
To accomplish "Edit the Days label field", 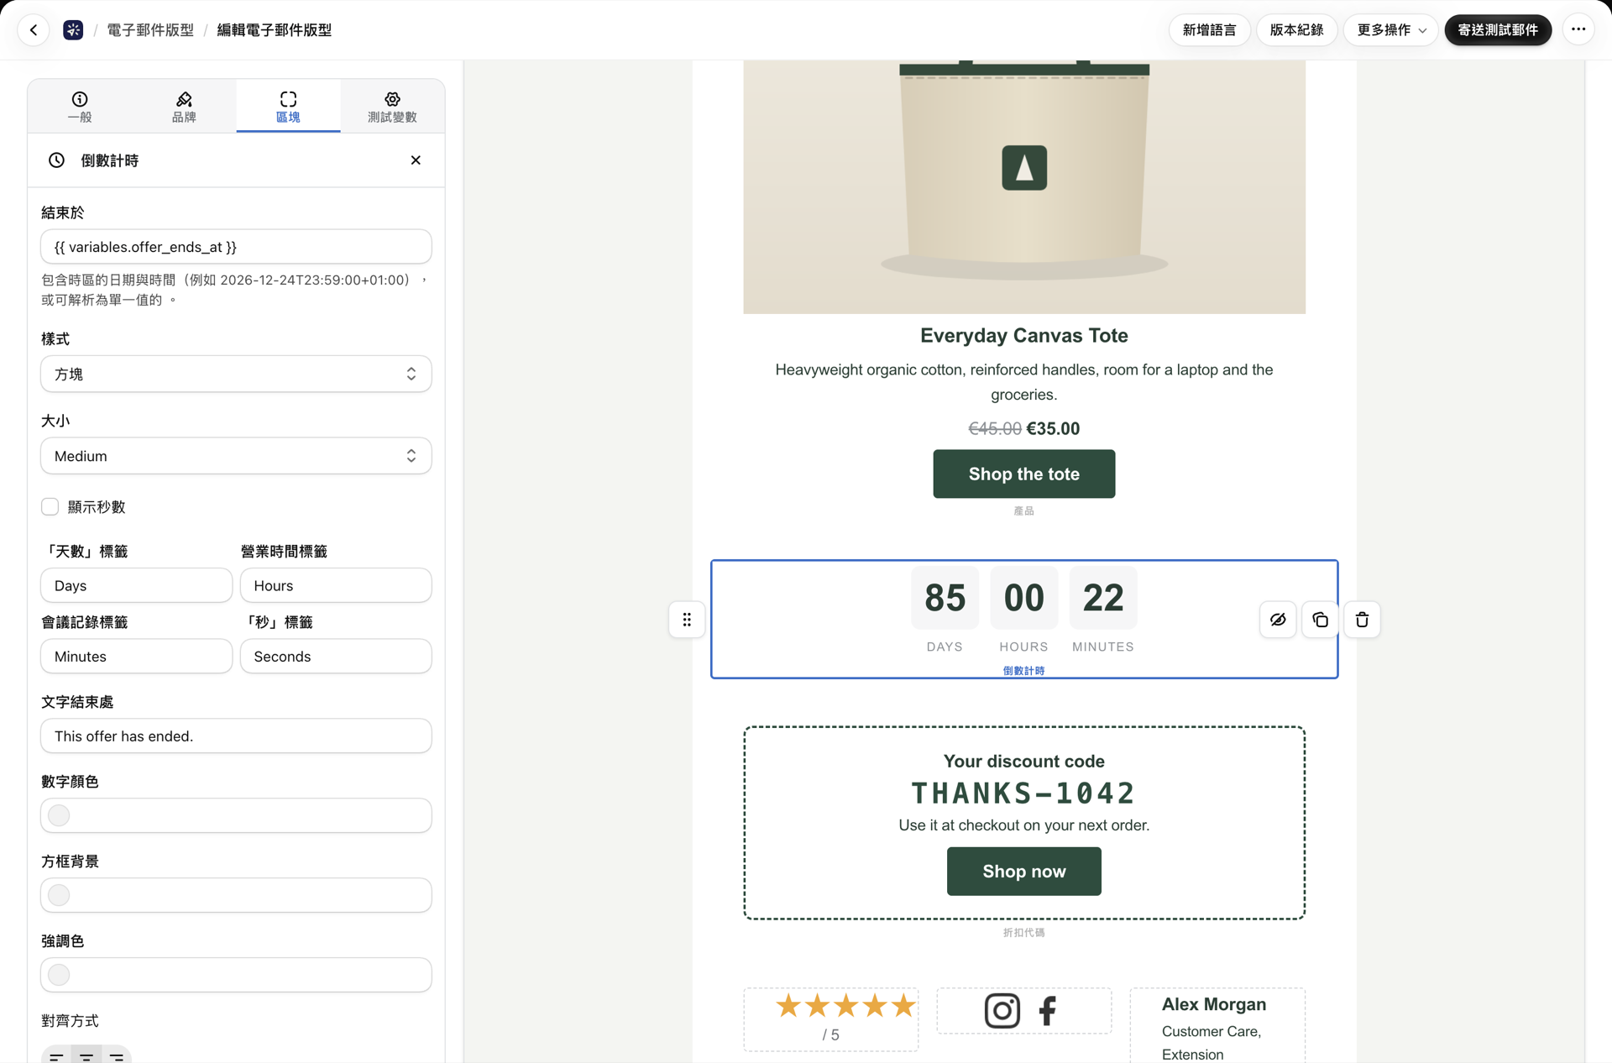I will click(x=136, y=585).
